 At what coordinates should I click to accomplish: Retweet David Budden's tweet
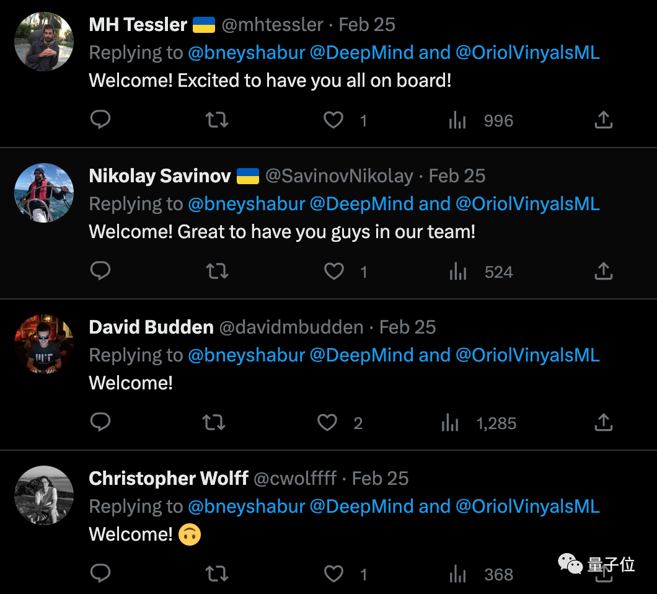click(x=214, y=423)
